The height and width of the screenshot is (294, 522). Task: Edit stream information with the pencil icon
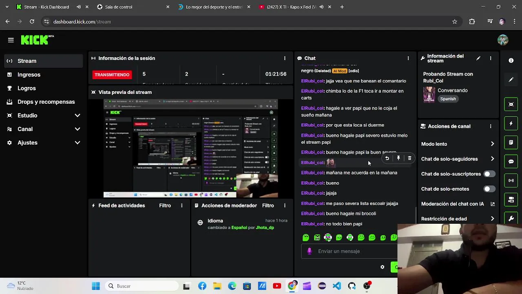tap(478, 58)
